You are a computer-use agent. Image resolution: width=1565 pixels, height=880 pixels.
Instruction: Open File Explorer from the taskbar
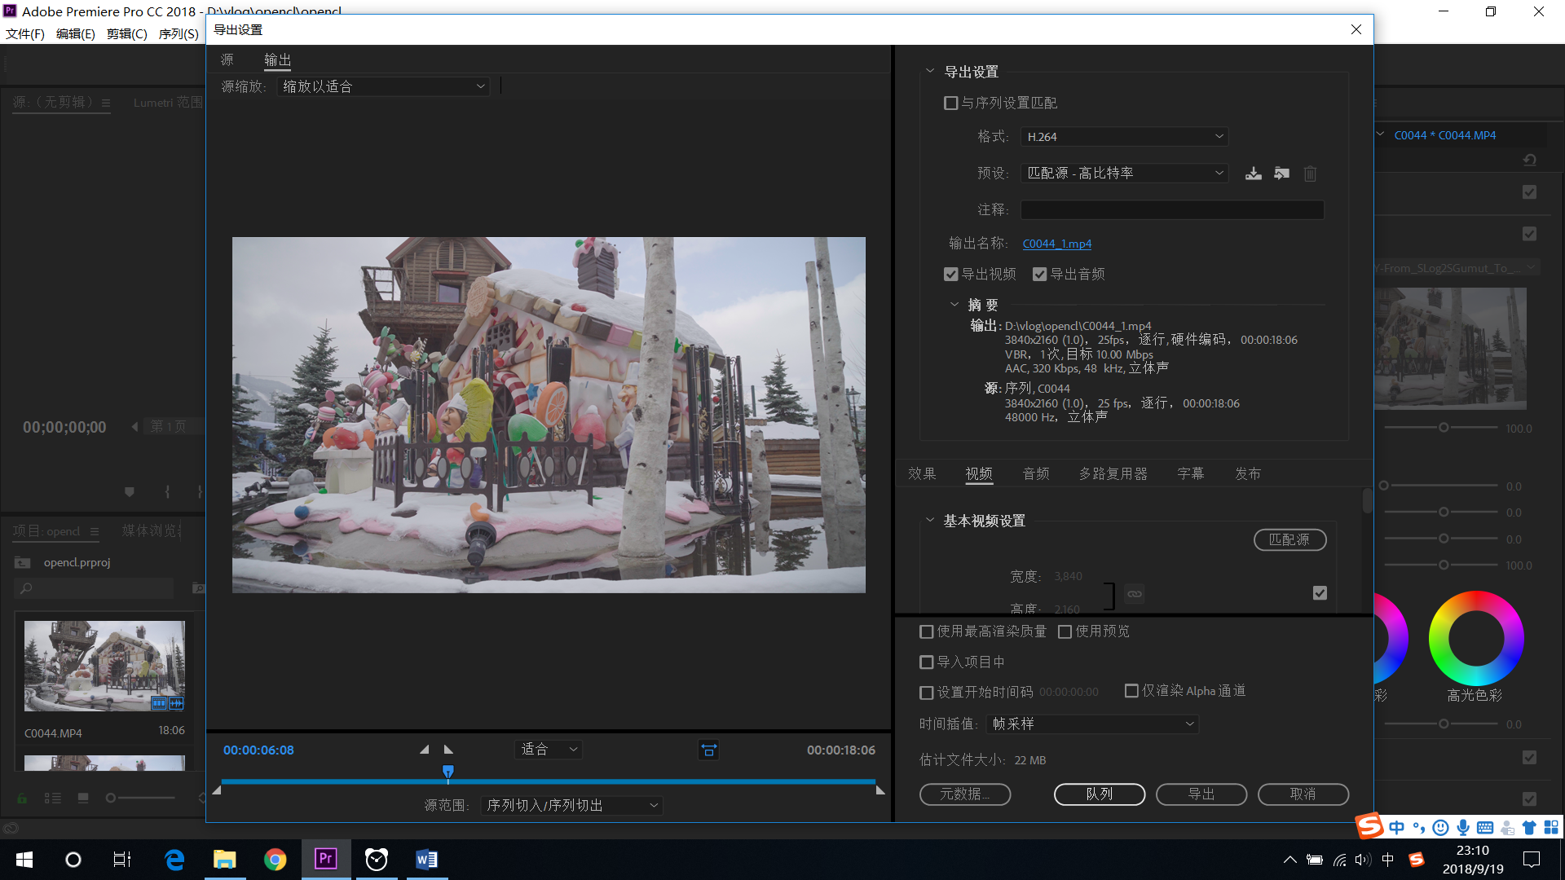coord(225,859)
